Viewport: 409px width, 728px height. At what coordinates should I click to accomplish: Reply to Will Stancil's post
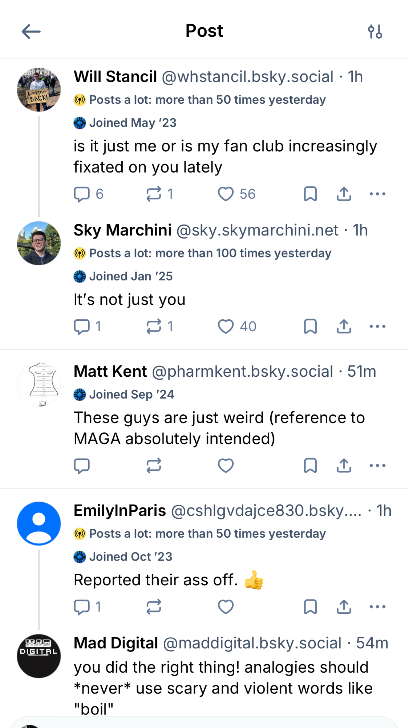coord(82,194)
